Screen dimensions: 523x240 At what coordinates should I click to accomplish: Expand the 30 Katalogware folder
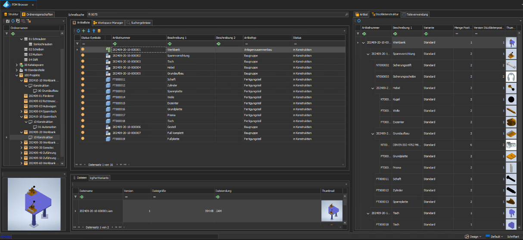point(17,65)
